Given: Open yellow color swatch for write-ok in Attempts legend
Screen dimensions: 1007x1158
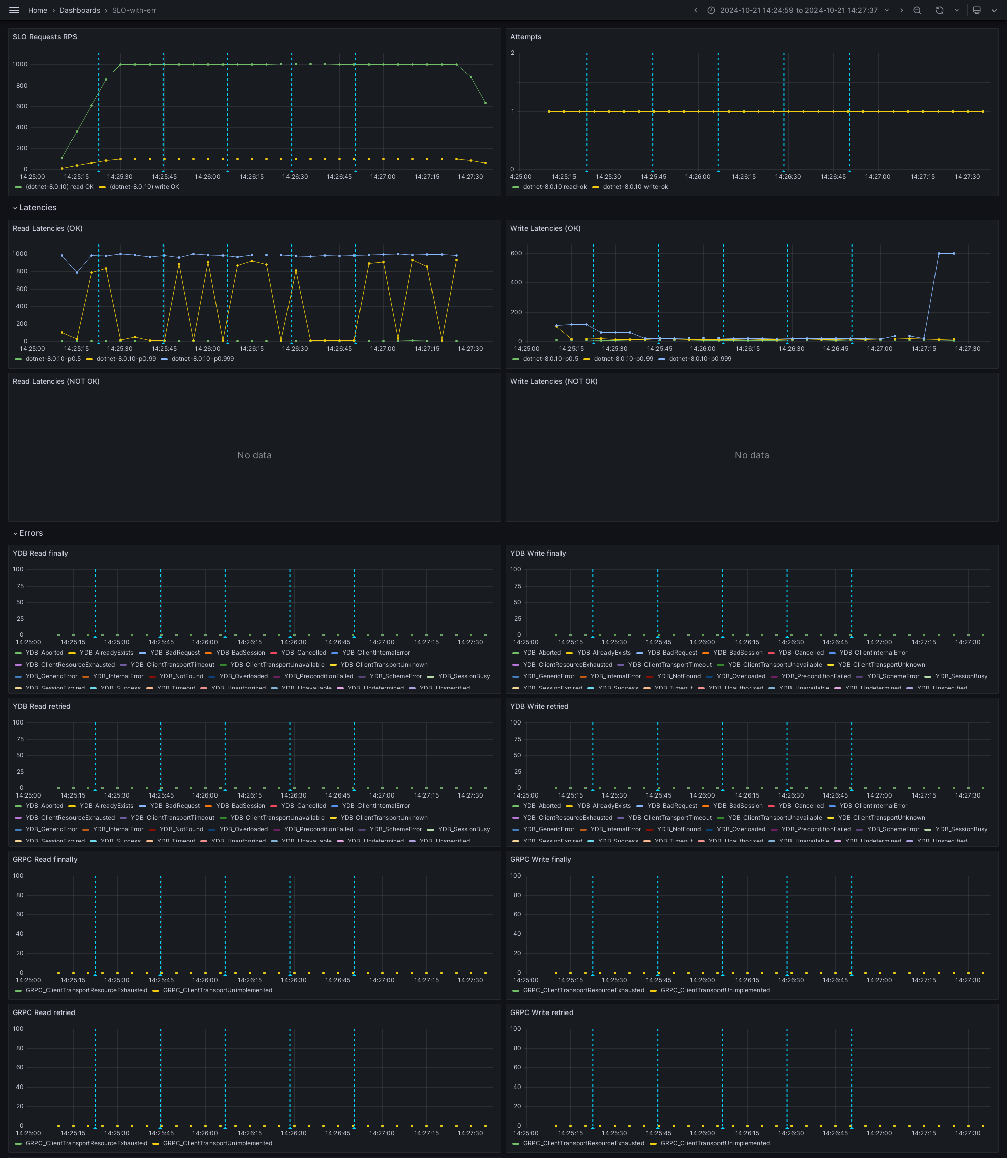Looking at the screenshot, I should pos(596,187).
